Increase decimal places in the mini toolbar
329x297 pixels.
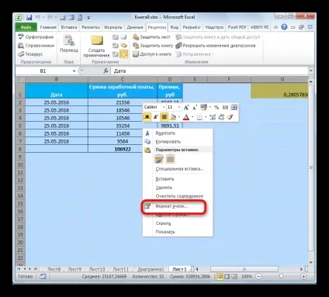tap(213, 117)
